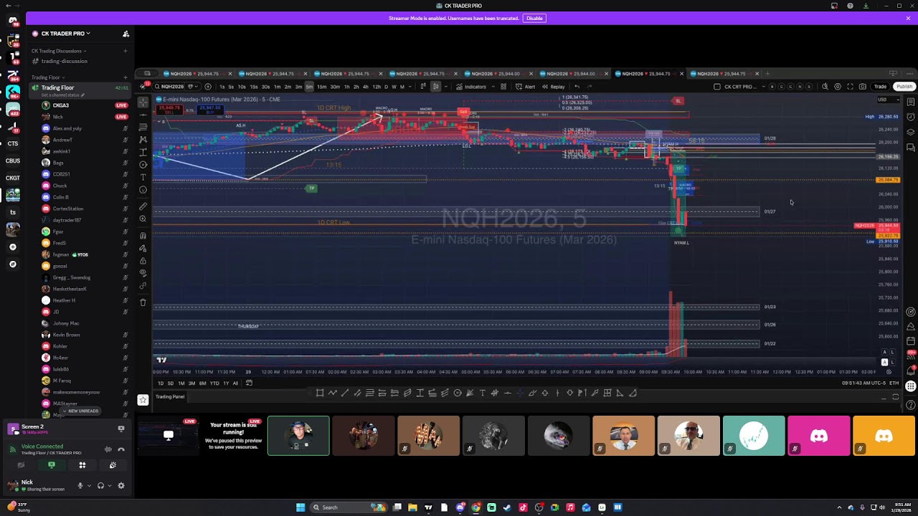Stop streaming Screen 2
The image size is (918, 516).
tap(121, 429)
